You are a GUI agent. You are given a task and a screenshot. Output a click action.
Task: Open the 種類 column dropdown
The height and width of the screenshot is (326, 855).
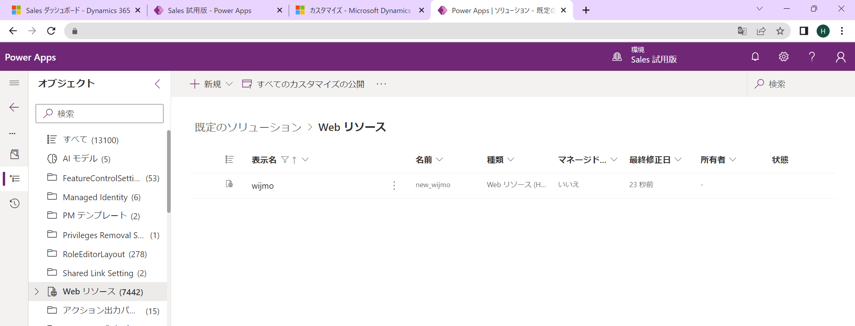(511, 159)
